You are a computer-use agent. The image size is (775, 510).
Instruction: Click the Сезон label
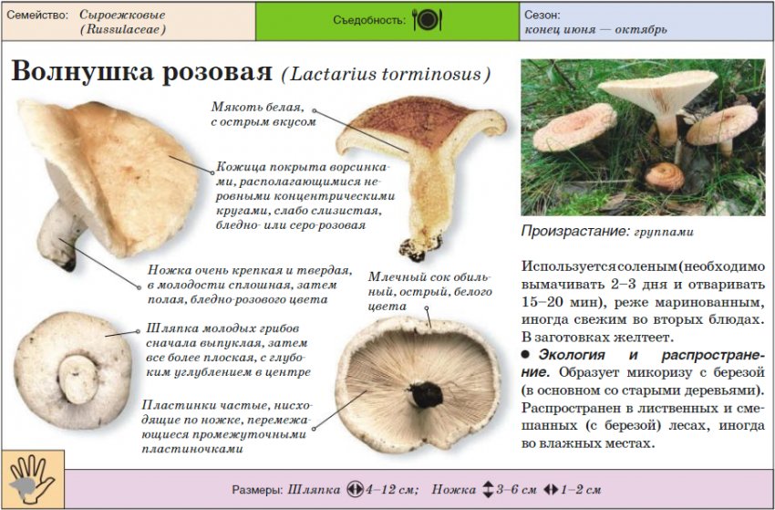(542, 15)
